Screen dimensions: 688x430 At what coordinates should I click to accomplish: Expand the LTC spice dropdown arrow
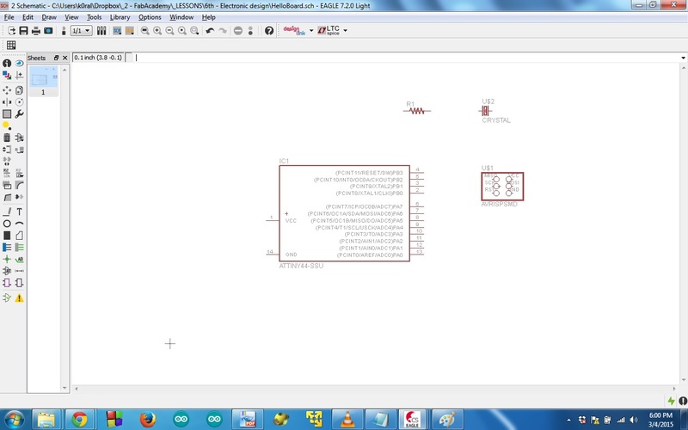click(x=346, y=31)
